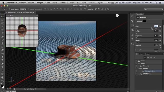Image resolution: width=164 pixels, height=92 pixels.
Task: Click the 3D orbit mode icon
Action: point(96,9)
